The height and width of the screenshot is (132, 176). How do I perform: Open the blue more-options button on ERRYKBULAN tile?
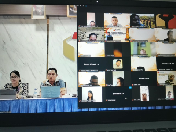[130, 87]
